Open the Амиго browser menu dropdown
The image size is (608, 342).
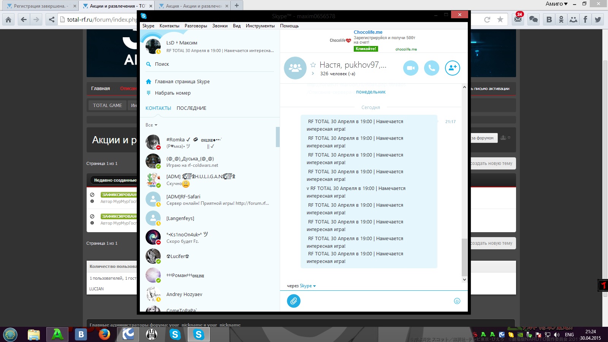557,4
